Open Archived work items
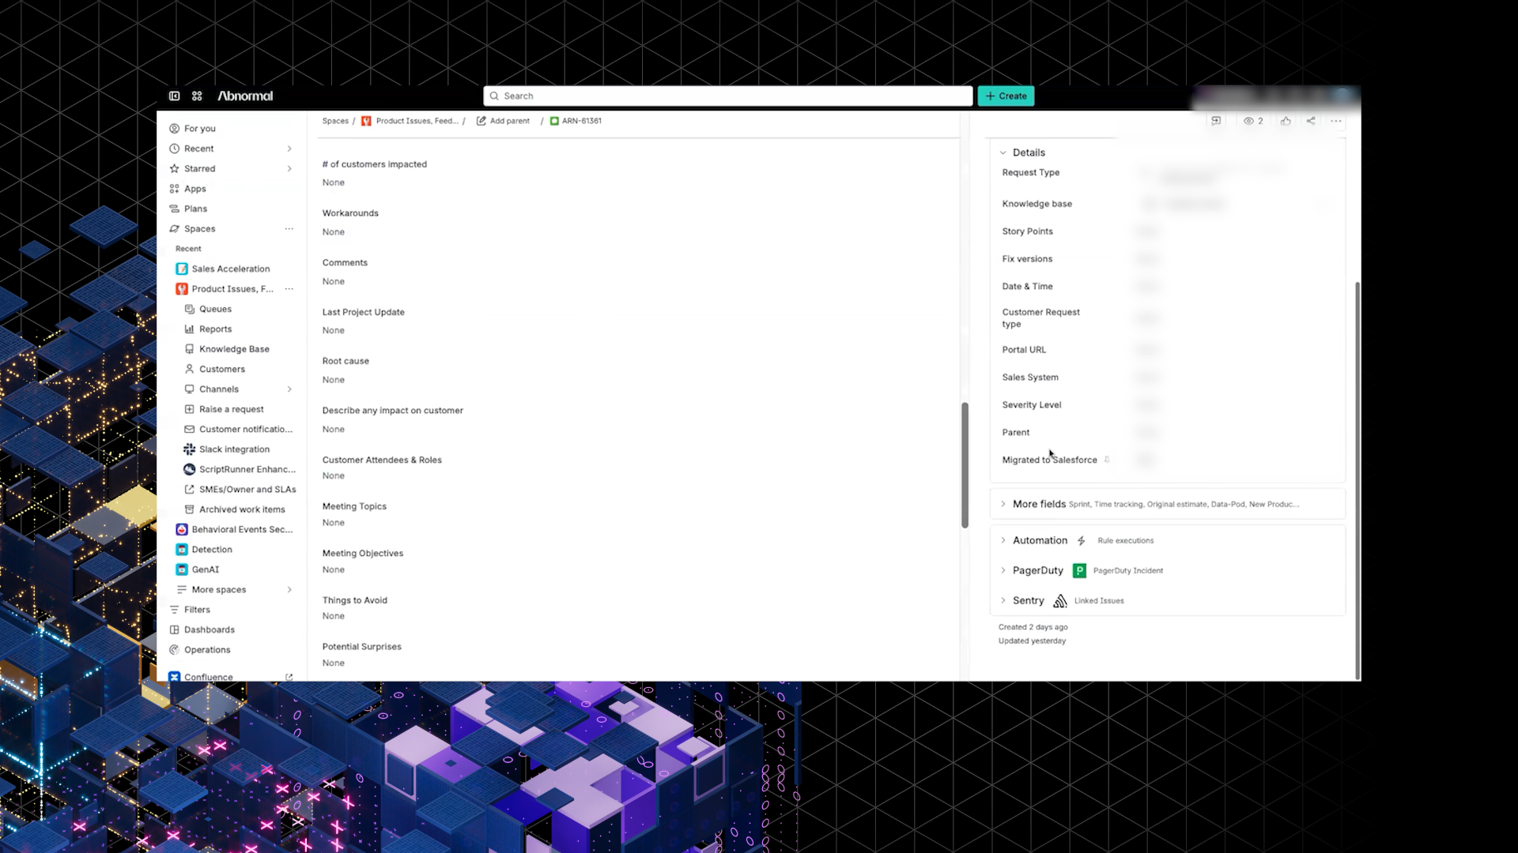The image size is (1518, 853). [x=242, y=509]
